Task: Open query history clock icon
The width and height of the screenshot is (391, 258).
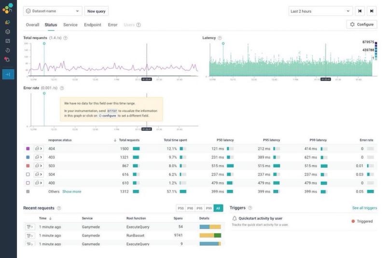Action: 8,50
